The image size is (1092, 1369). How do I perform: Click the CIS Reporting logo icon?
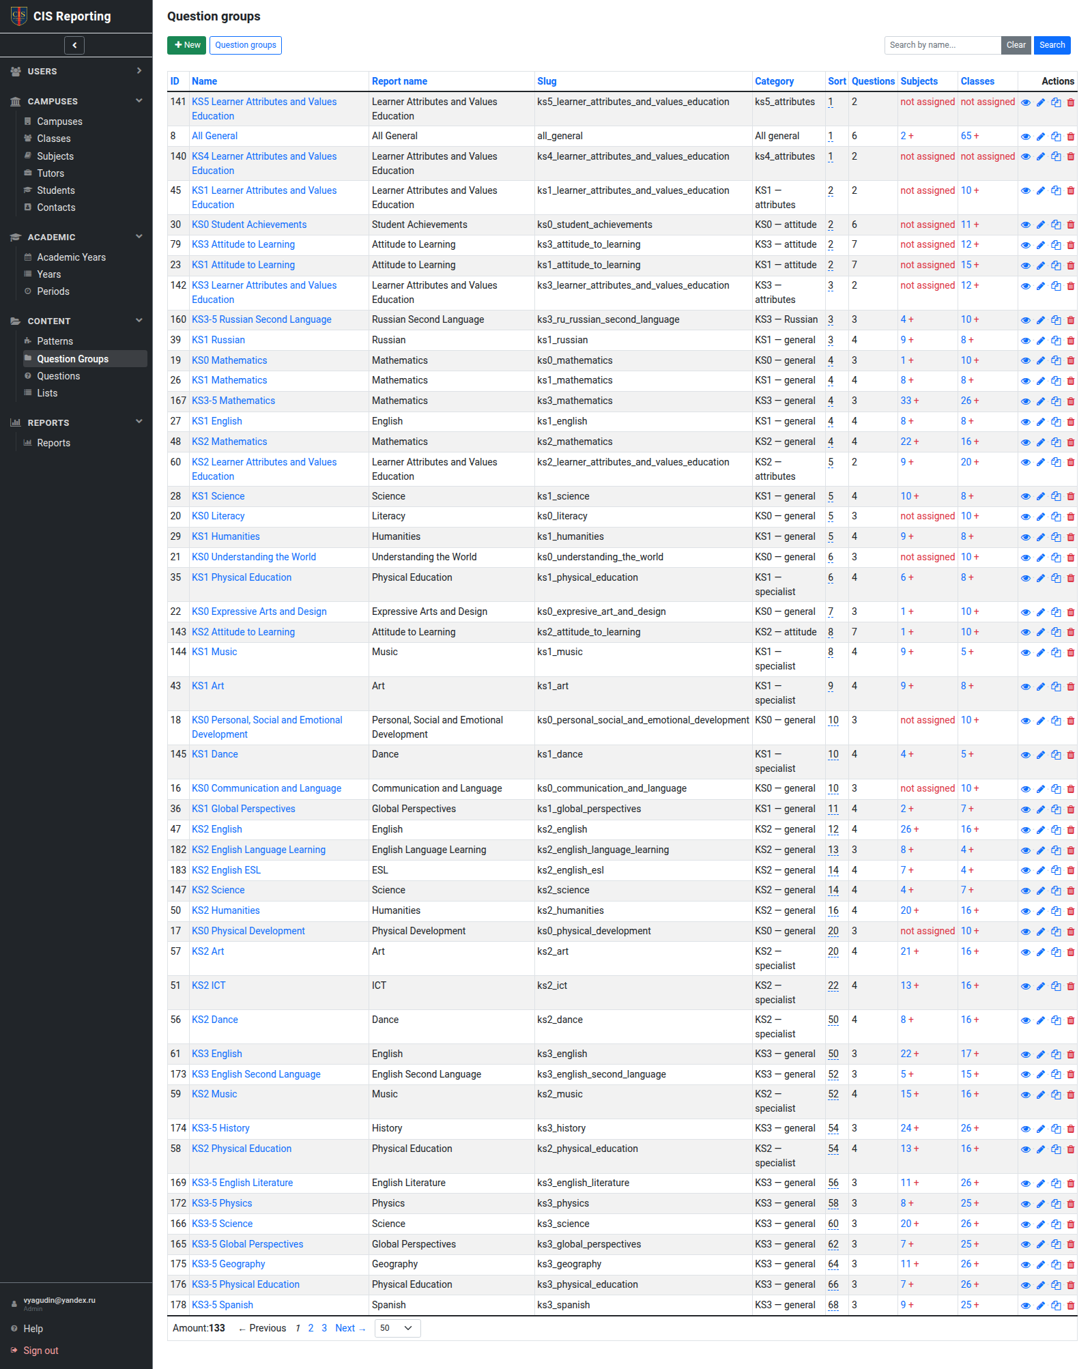(19, 16)
